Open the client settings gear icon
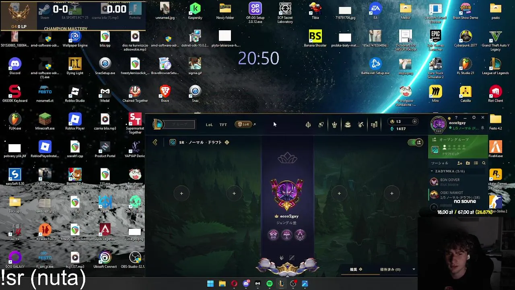The image size is (515, 290). coord(474,118)
